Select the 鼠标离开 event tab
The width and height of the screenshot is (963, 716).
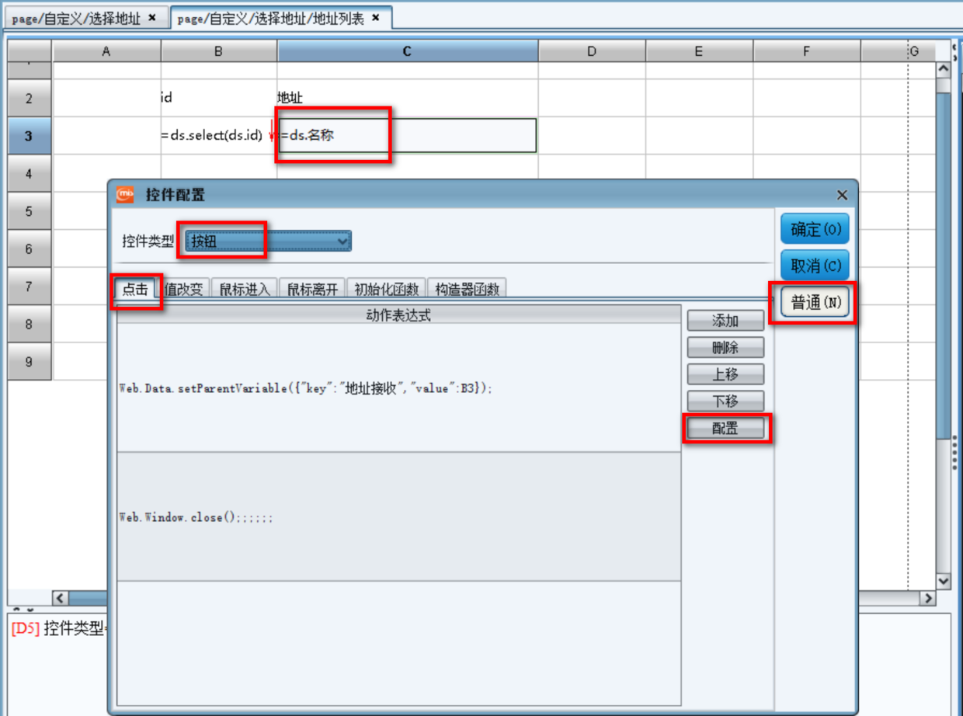[312, 289]
